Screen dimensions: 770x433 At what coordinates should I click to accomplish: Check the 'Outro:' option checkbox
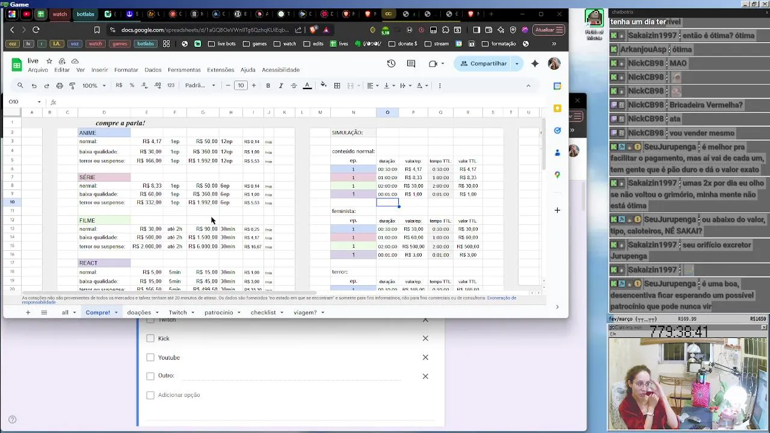tap(150, 376)
